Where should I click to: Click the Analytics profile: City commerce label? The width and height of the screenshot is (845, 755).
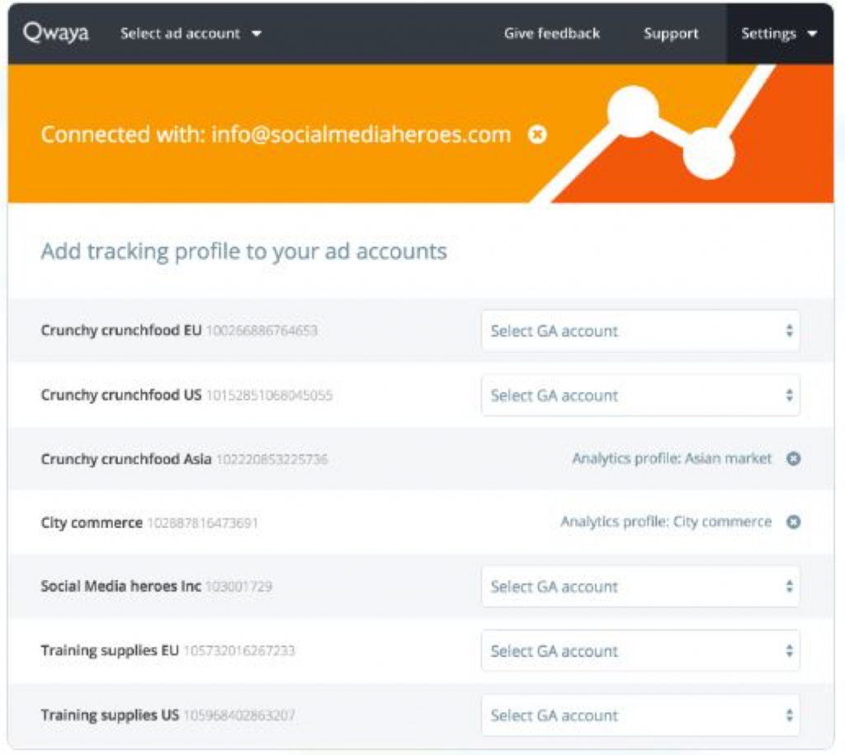666,521
